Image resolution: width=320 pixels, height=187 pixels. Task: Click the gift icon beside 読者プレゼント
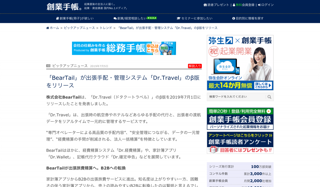(205, 5)
